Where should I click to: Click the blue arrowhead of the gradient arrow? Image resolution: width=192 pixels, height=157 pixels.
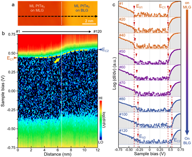tap(187, 133)
